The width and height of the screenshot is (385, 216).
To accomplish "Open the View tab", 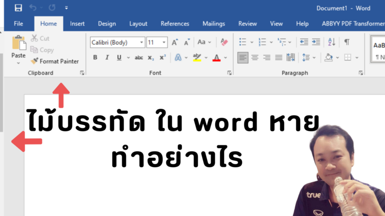I will coord(277,23).
